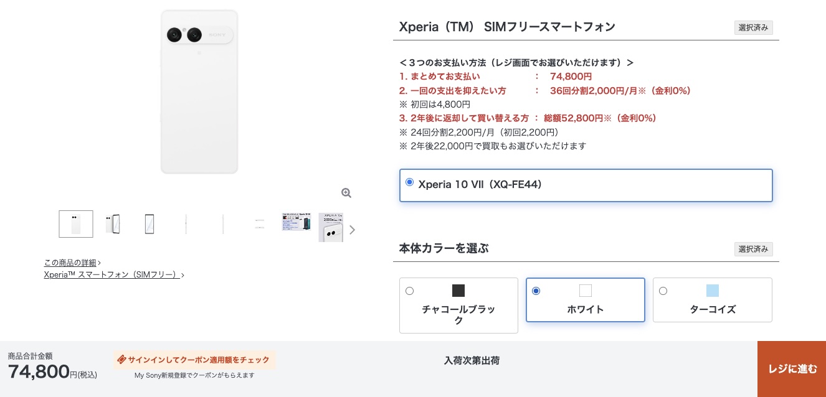Click 選択済み badge beside 本体カラーを選ぶ heading
Screen dimensions: 826x397
click(x=753, y=249)
